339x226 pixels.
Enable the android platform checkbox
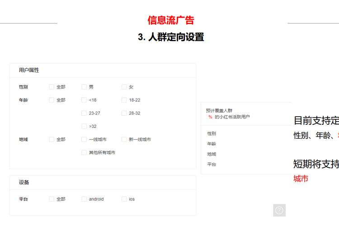(x=84, y=199)
